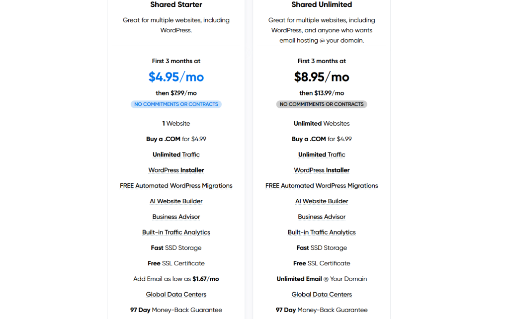509x319 pixels.
Task: Click the Shared Starter plan heading
Action: coord(176,4)
